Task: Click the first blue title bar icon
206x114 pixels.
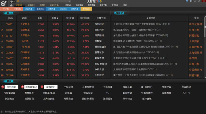Action: coord(187,1)
